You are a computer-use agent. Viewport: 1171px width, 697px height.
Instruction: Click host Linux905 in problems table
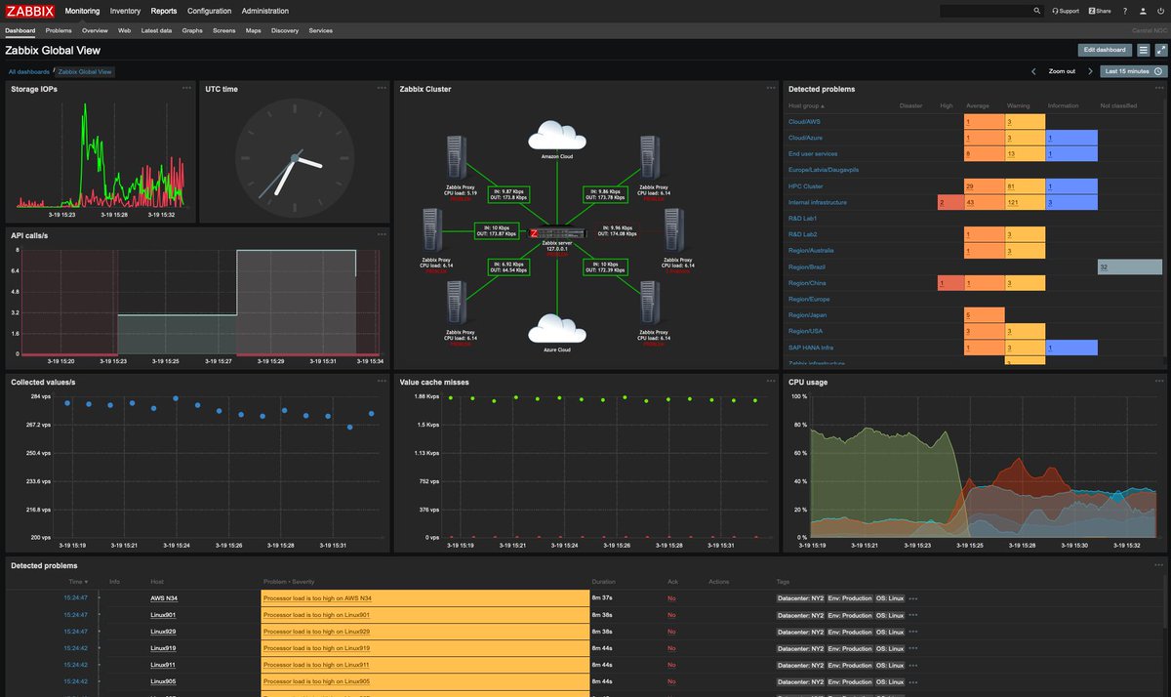[163, 681]
